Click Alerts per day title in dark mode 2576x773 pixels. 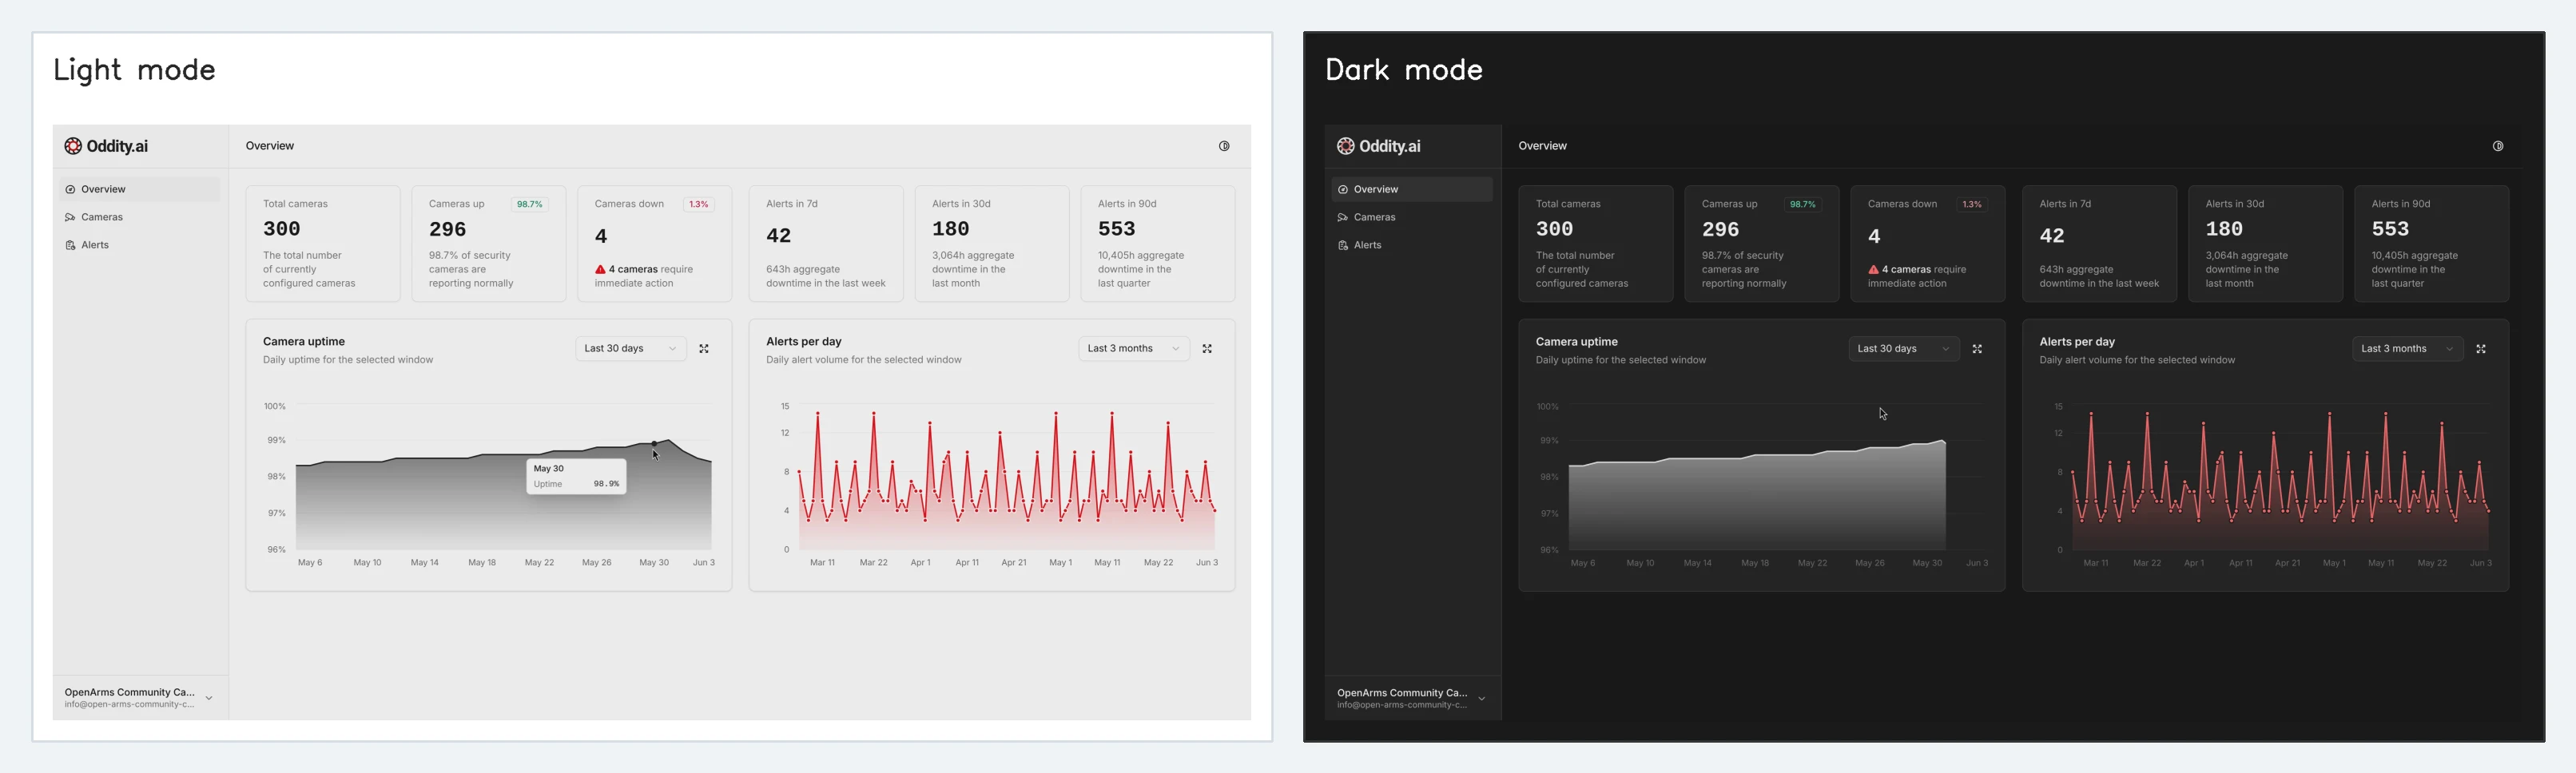click(2077, 342)
